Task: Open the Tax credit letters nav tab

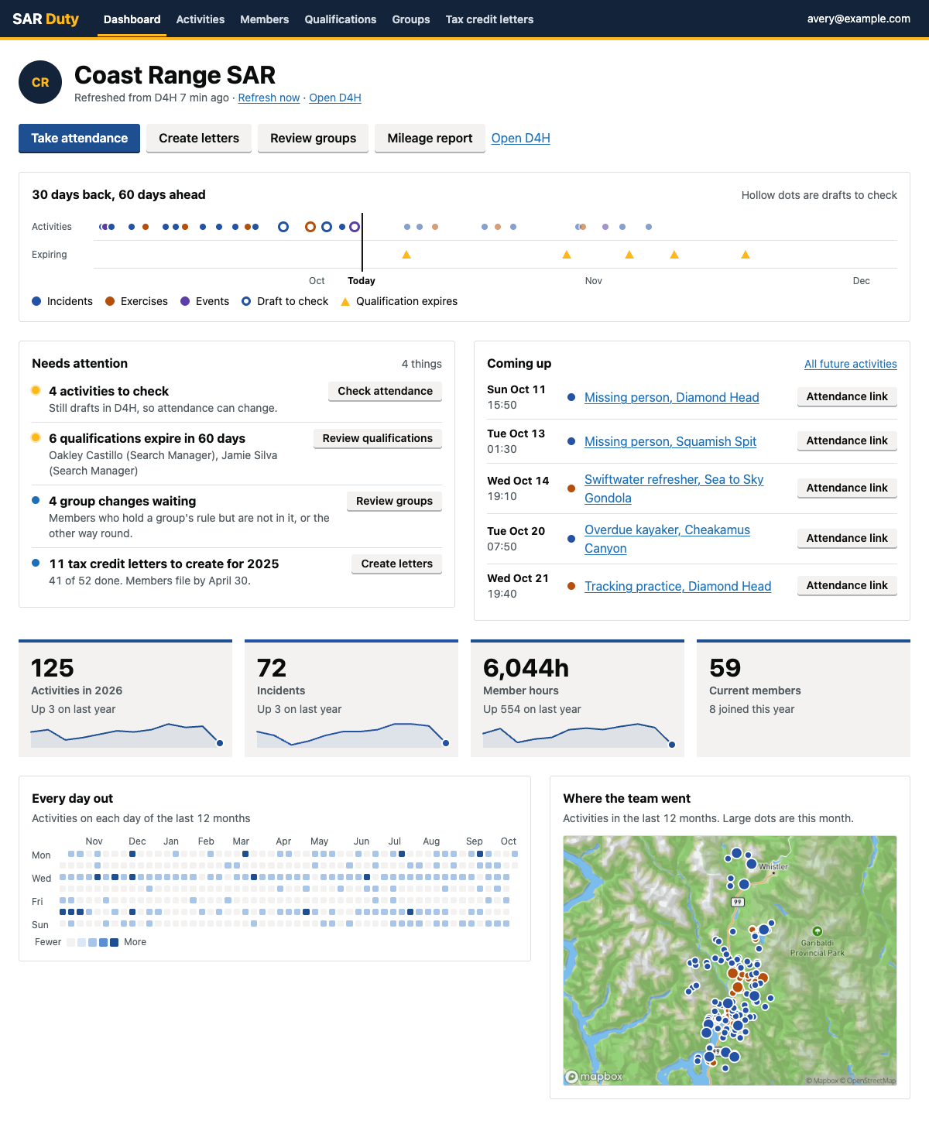Action: 489,19
